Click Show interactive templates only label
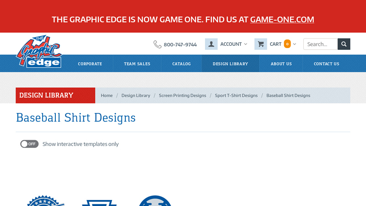Image resolution: width=366 pixels, height=206 pixels. (x=81, y=144)
